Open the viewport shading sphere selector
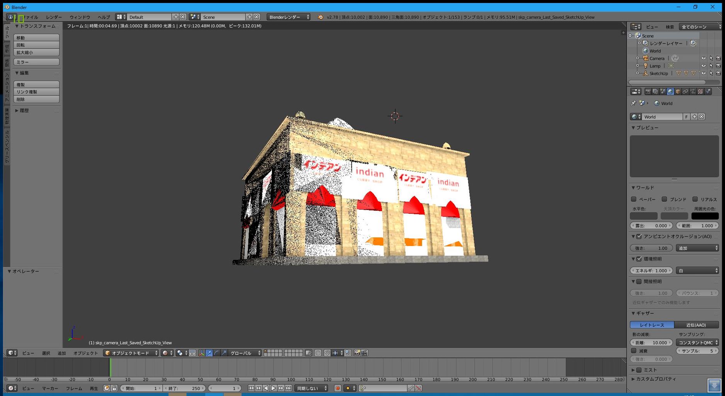 (x=167, y=353)
